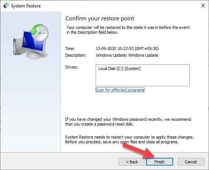Click the password reset disk recommendation text
Viewport: 209px width, 170px height.
[x=128, y=121]
